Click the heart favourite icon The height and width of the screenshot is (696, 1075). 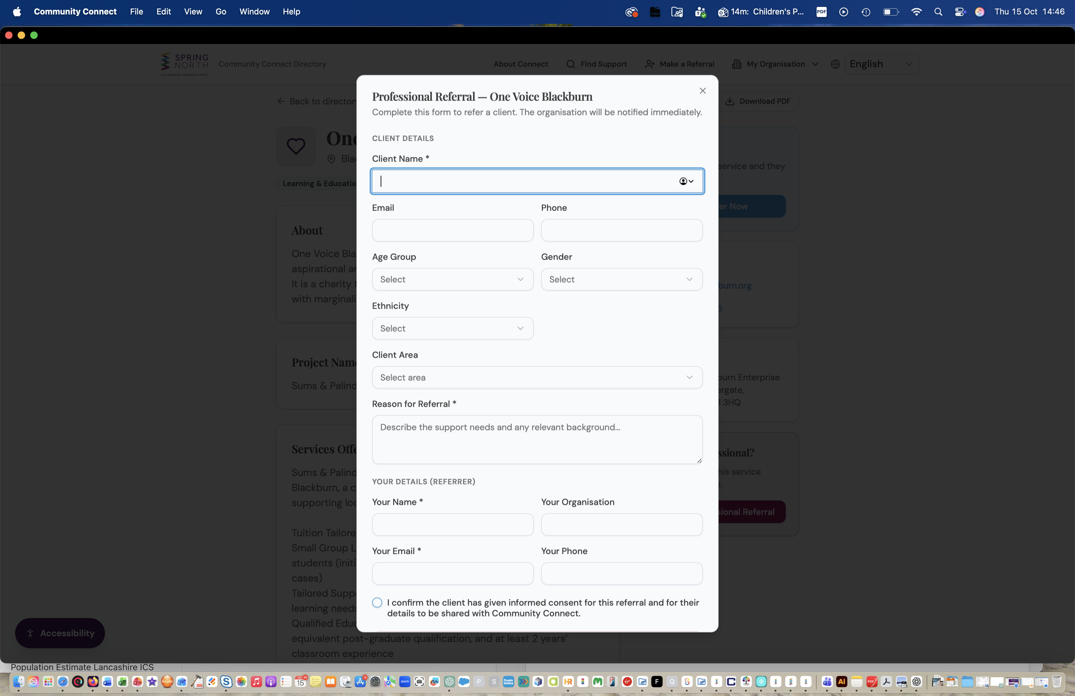[296, 146]
